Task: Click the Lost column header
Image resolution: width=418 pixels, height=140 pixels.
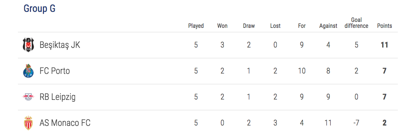Action: 276,26
